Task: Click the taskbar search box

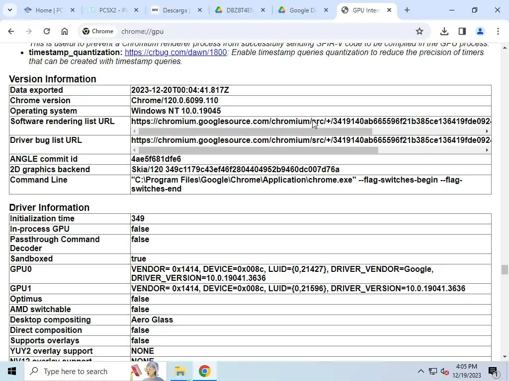Action: (x=95, y=371)
